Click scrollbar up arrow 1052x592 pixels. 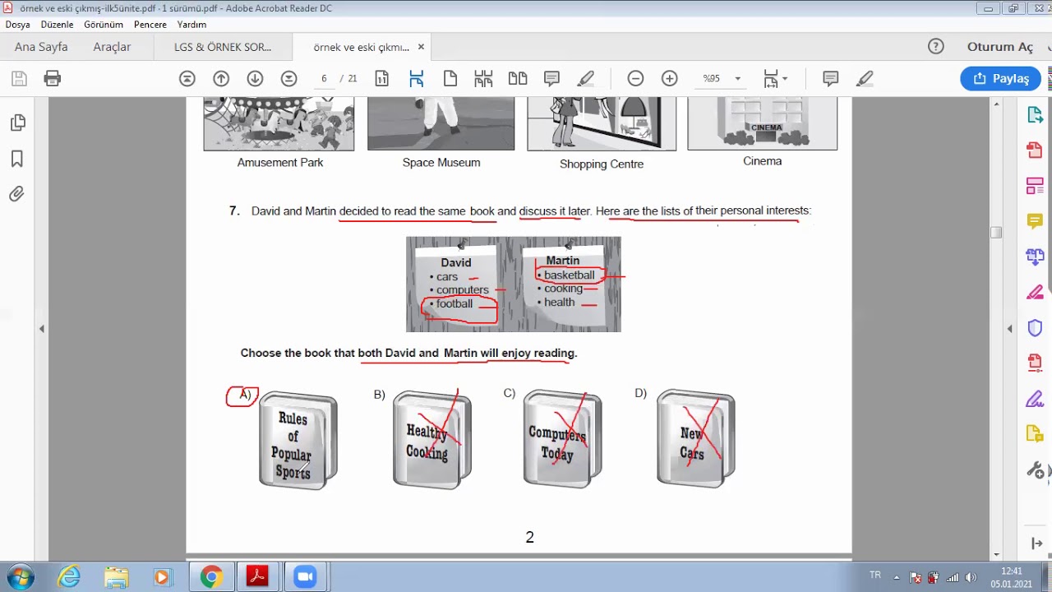[x=996, y=104]
